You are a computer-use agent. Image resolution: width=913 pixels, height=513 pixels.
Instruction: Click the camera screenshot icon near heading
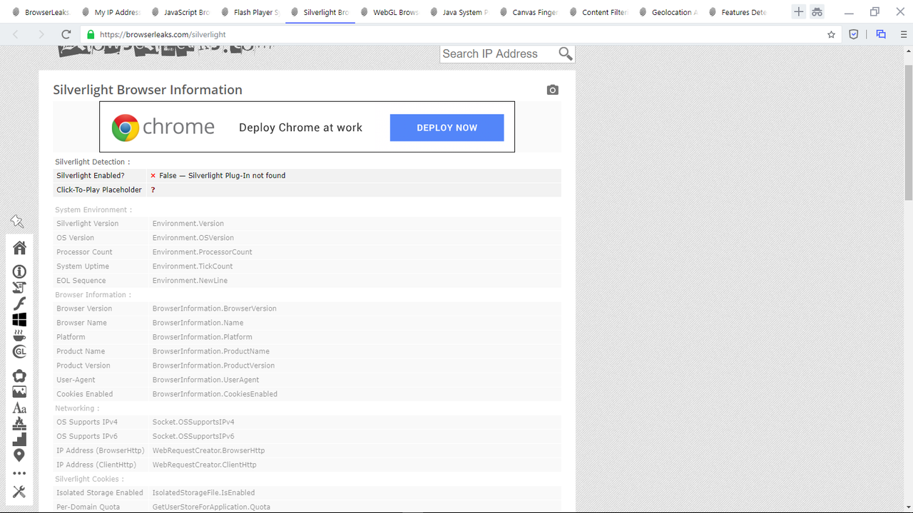point(553,90)
